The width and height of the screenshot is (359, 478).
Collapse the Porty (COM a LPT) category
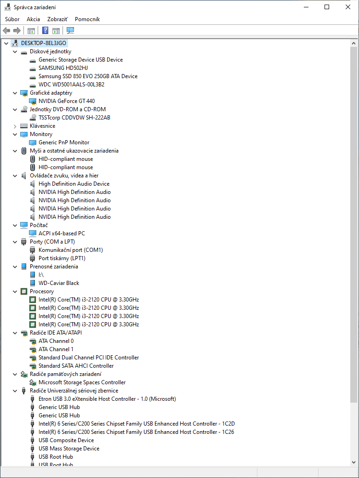pos(15,242)
